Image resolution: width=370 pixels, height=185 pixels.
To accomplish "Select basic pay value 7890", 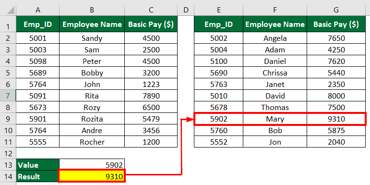I will pyautogui.click(x=151, y=96).
